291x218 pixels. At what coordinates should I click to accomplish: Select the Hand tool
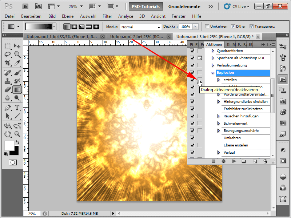pyautogui.click(x=8, y=134)
